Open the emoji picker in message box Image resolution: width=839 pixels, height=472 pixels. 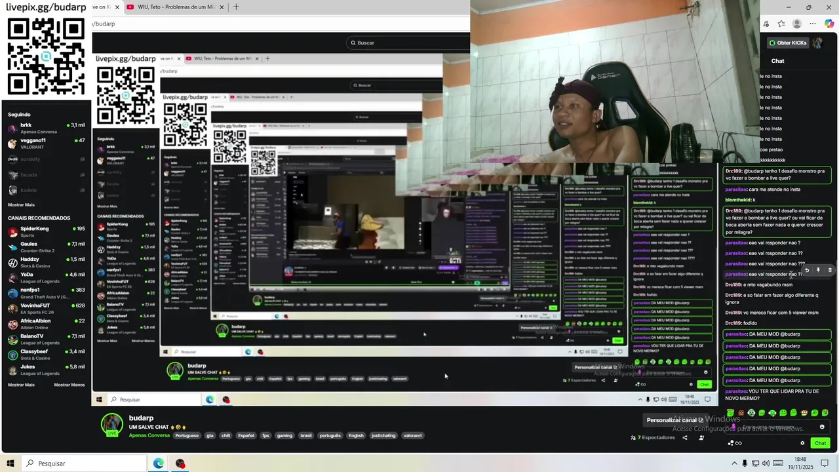coord(822,427)
